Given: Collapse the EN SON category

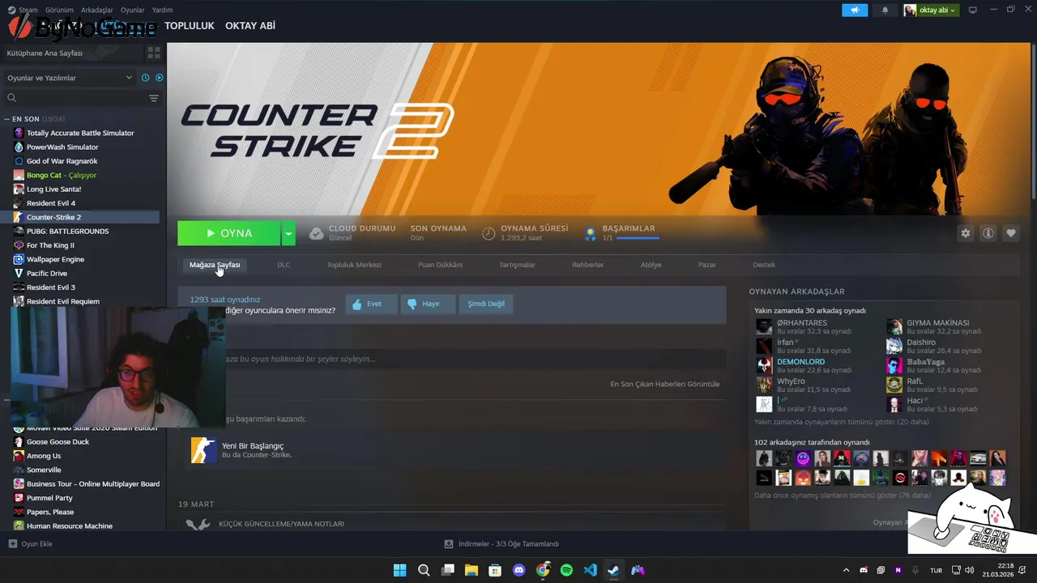Looking at the screenshot, I should tap(7, 119).
